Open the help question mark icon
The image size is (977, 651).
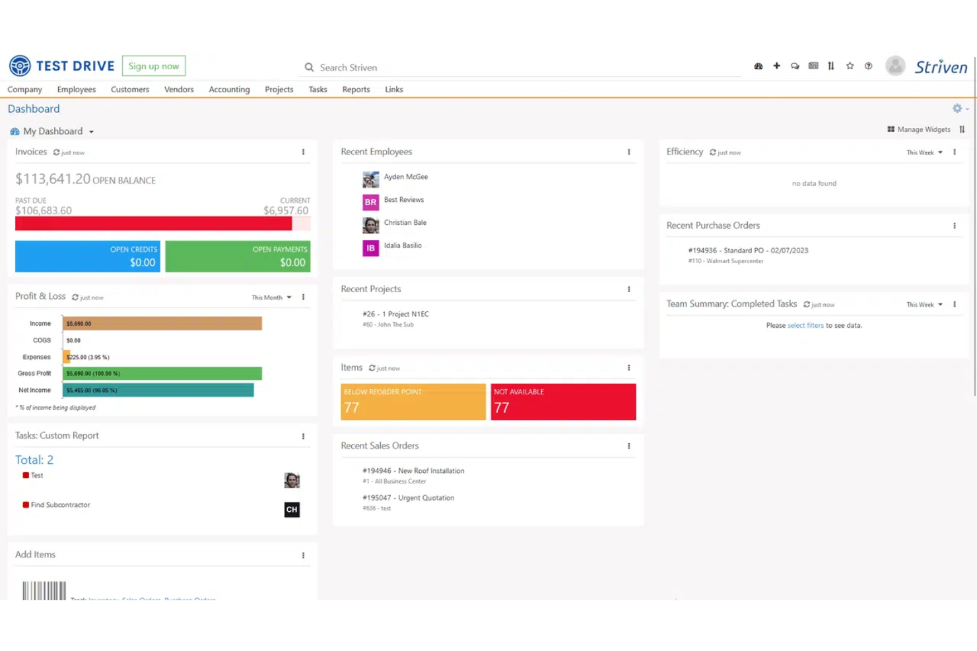[x=868, y=66]
